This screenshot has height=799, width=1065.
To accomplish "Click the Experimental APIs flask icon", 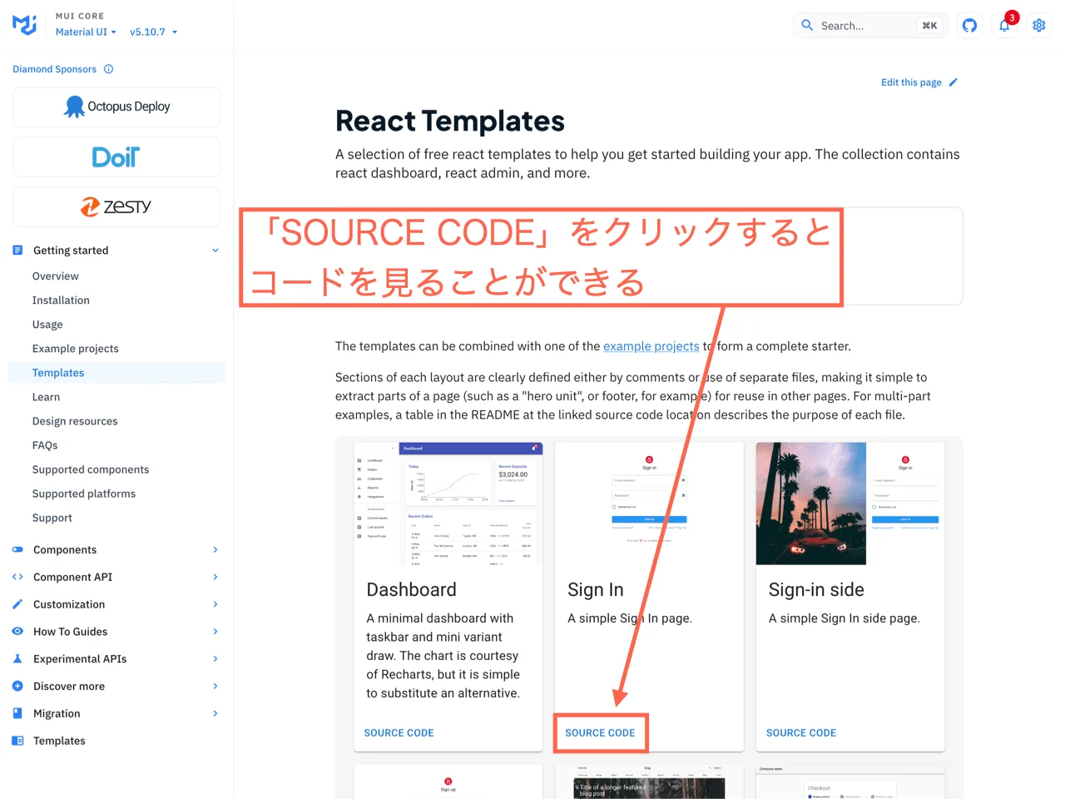I will (17, 658).
